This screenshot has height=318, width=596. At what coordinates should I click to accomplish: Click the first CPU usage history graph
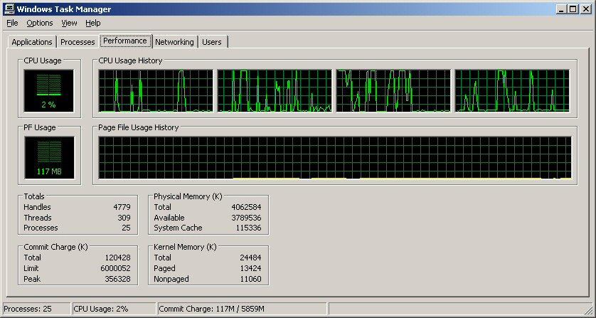pos(156,91)
